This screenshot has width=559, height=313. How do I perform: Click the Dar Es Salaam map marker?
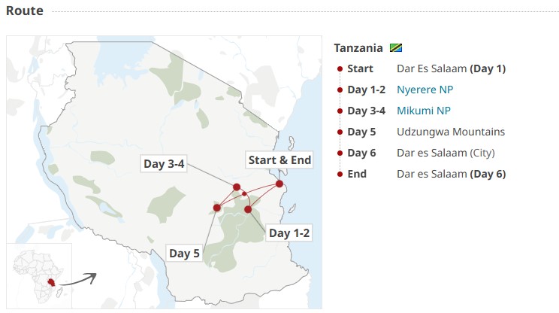pos(279,184)
